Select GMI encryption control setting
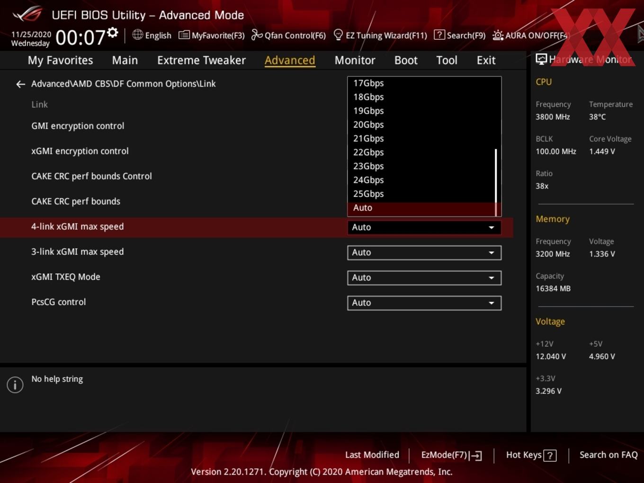 (x=78, y=126)
